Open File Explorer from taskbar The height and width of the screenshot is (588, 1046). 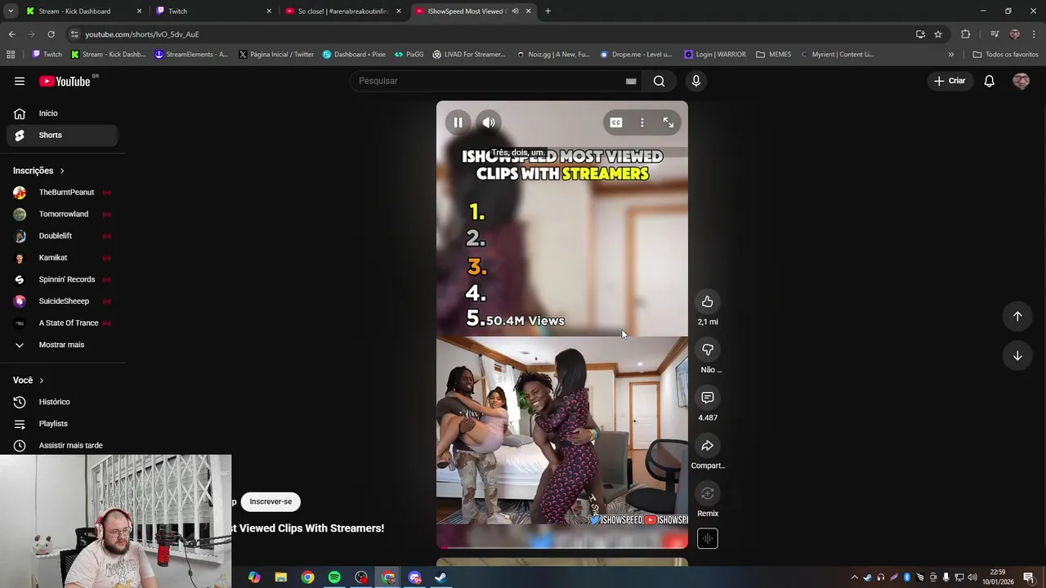[x=281, y=578]
